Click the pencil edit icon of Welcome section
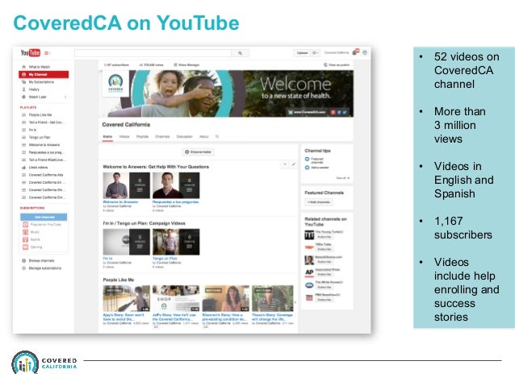 [x=293, y=164]
